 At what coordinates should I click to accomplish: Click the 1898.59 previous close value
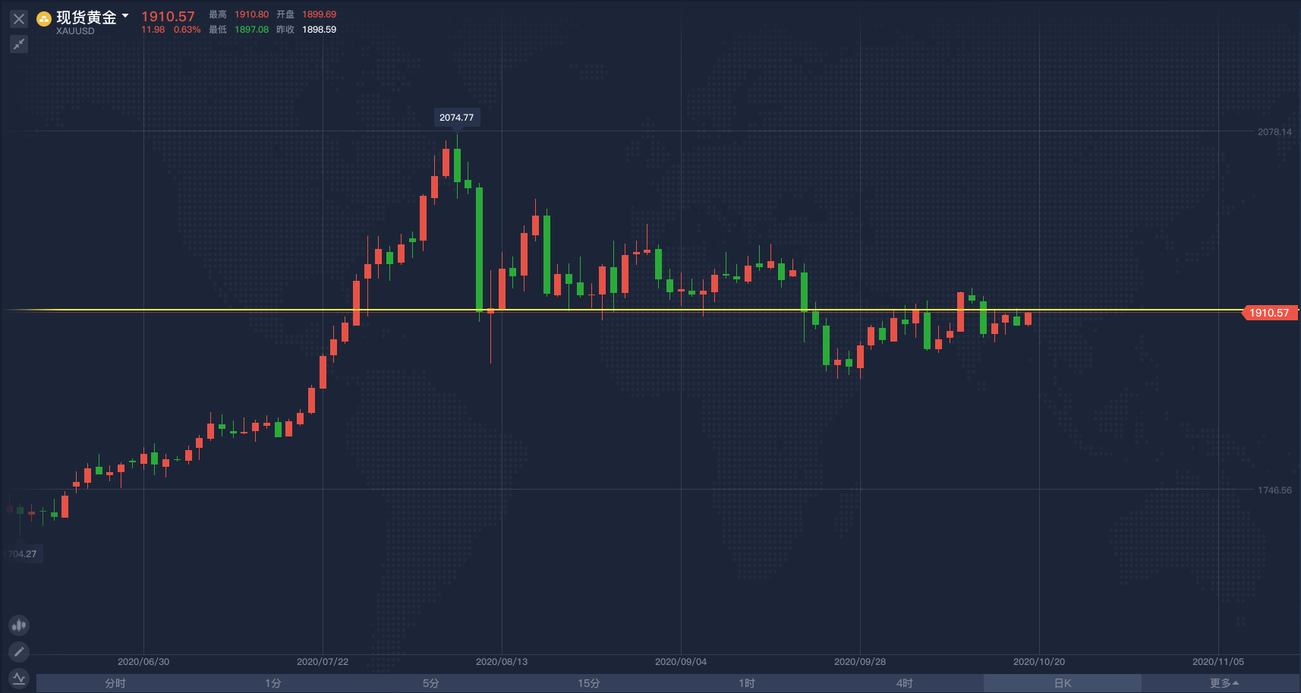tap(319, 30)
